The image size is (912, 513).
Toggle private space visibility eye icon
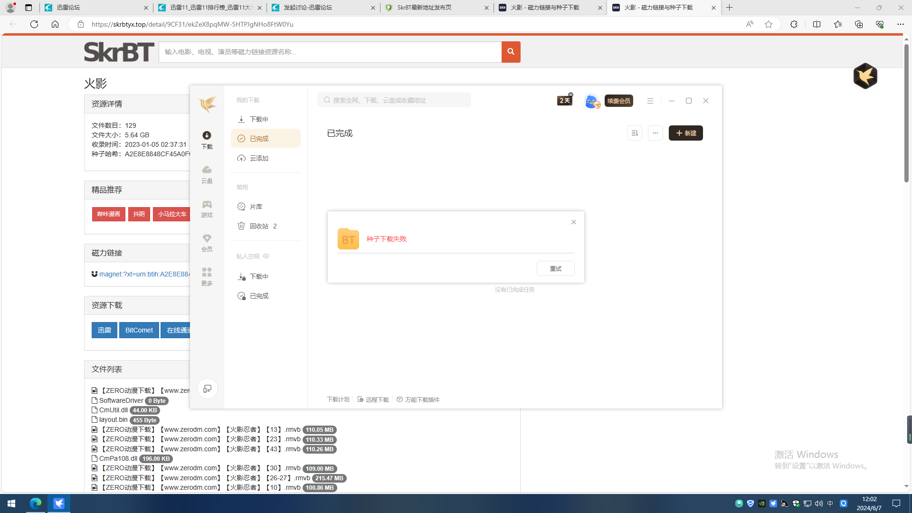point(266,256)
